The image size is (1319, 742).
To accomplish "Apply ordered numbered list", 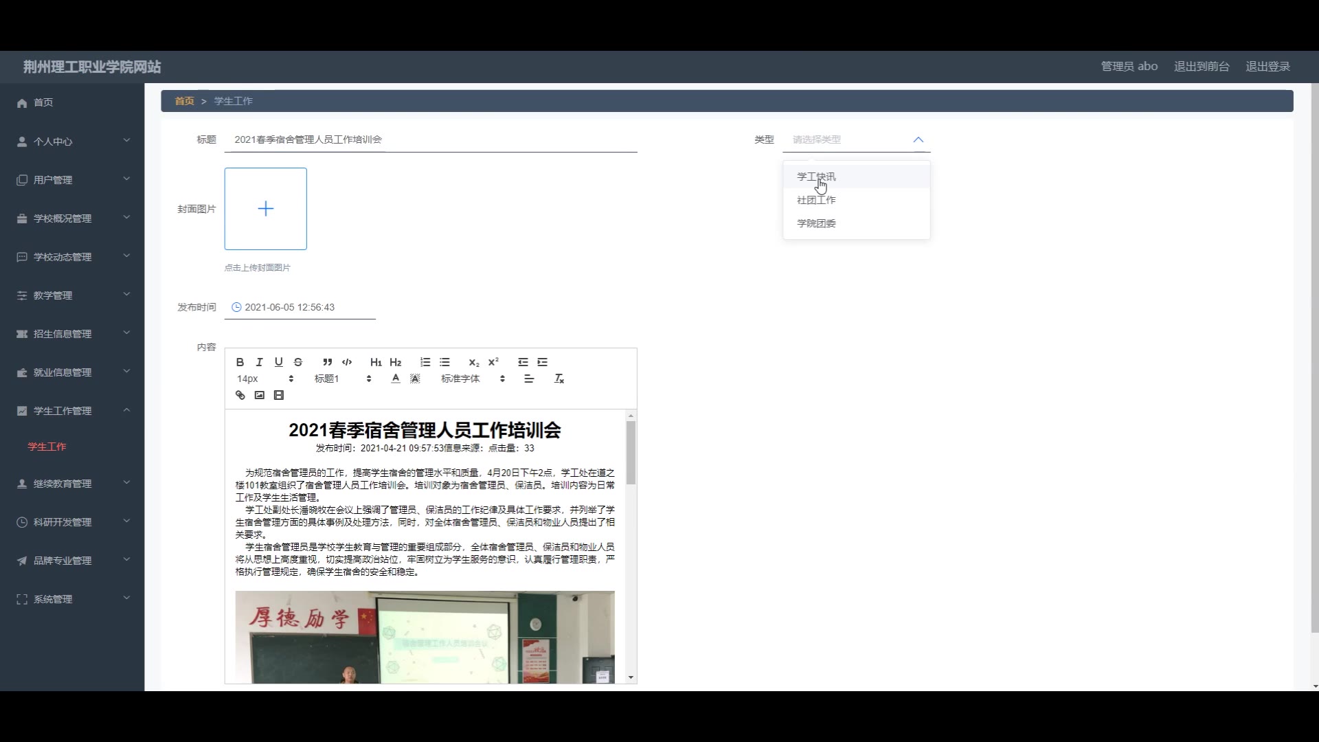I will (x=425, y=362).
